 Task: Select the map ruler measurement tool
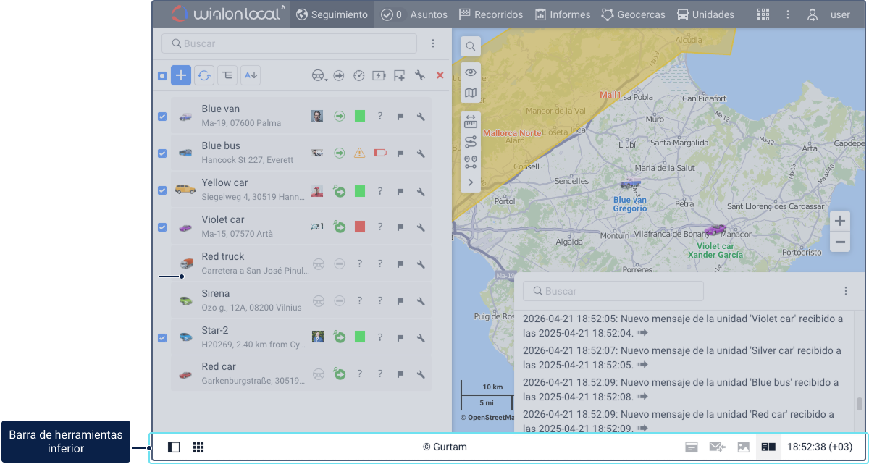(x=471, y=122)
